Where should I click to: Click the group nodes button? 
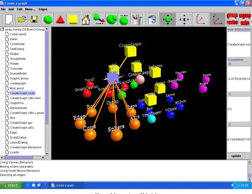coord(232,19)
